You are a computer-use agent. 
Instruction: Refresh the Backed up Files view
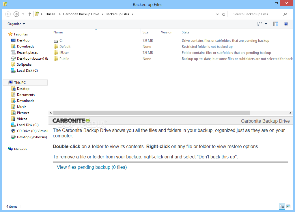click(x=224, y=14)
